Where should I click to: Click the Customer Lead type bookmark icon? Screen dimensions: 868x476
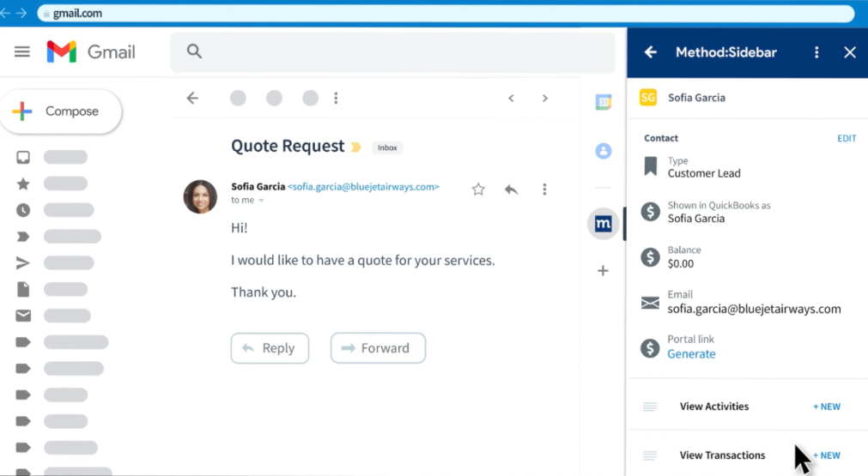pyautogui.click(x=651, y=166)
